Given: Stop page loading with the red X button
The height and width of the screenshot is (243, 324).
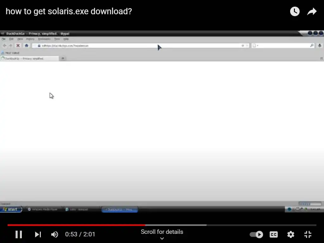Looking at the screenshot, I should point(18,46).
